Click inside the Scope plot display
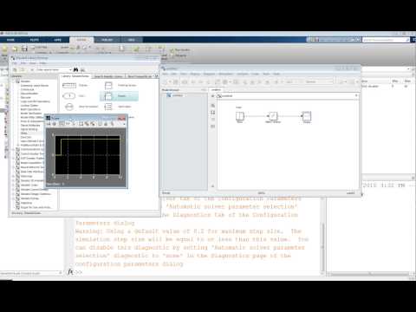 point(88,155)
